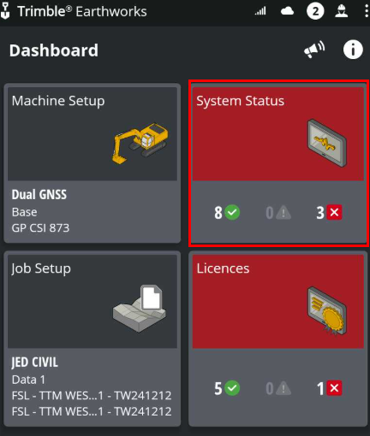Image resolution: width=370 pixels, height=436 pixels.
Task: View the 1 failed licence item
Action: coord(329,388)
